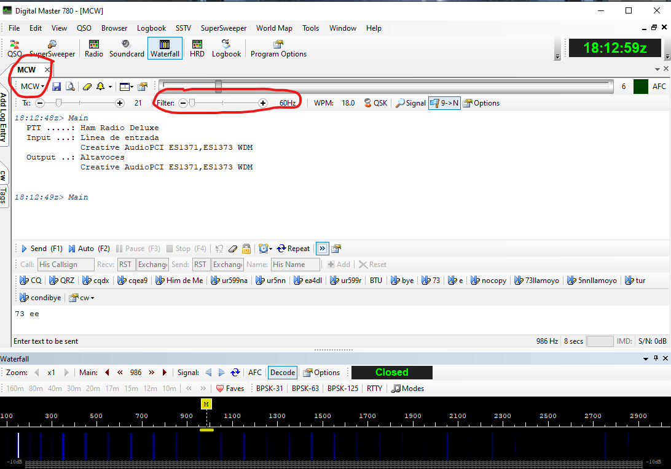
Task: Click the His Name input field
Action: (296, 265)
